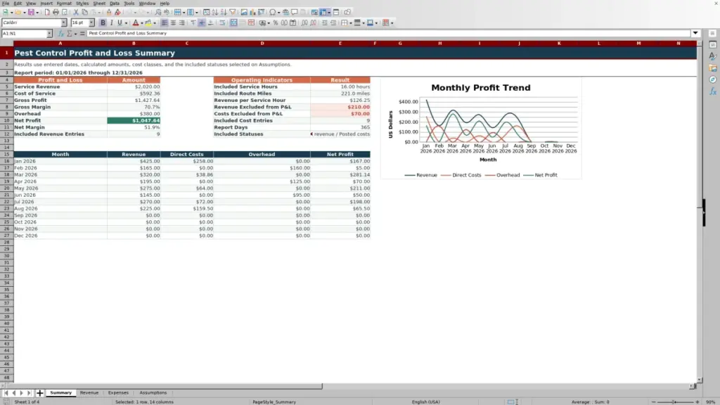The width and height of the screenshot is (720, 405).
Task: Open the Name Box dropdown arrow
Action: pos(49,34)
